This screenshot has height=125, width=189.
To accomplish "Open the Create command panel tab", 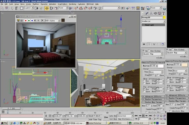I will tap(143, 13).
